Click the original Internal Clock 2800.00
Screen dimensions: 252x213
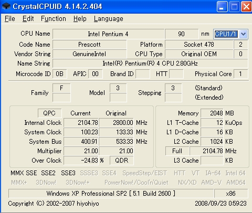[117, 123]
